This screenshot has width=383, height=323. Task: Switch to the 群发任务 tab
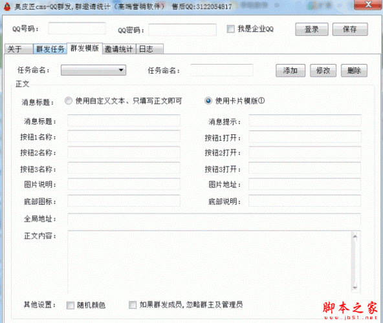click(50, 49)
